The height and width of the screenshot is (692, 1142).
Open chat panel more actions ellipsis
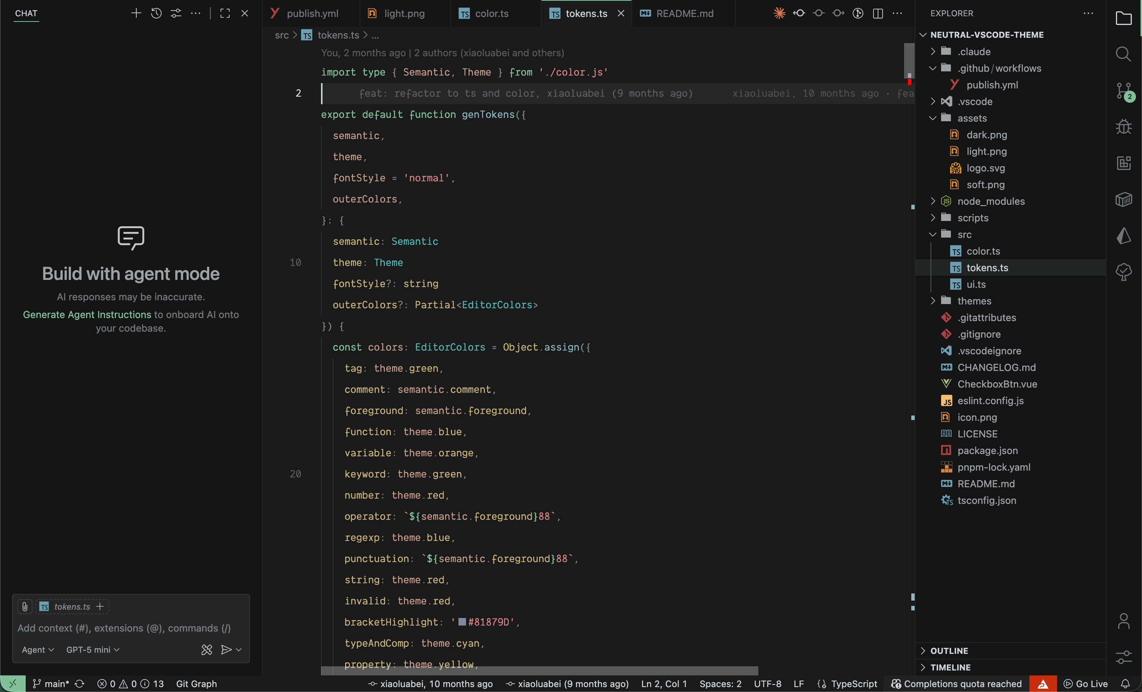coord(196,13)
